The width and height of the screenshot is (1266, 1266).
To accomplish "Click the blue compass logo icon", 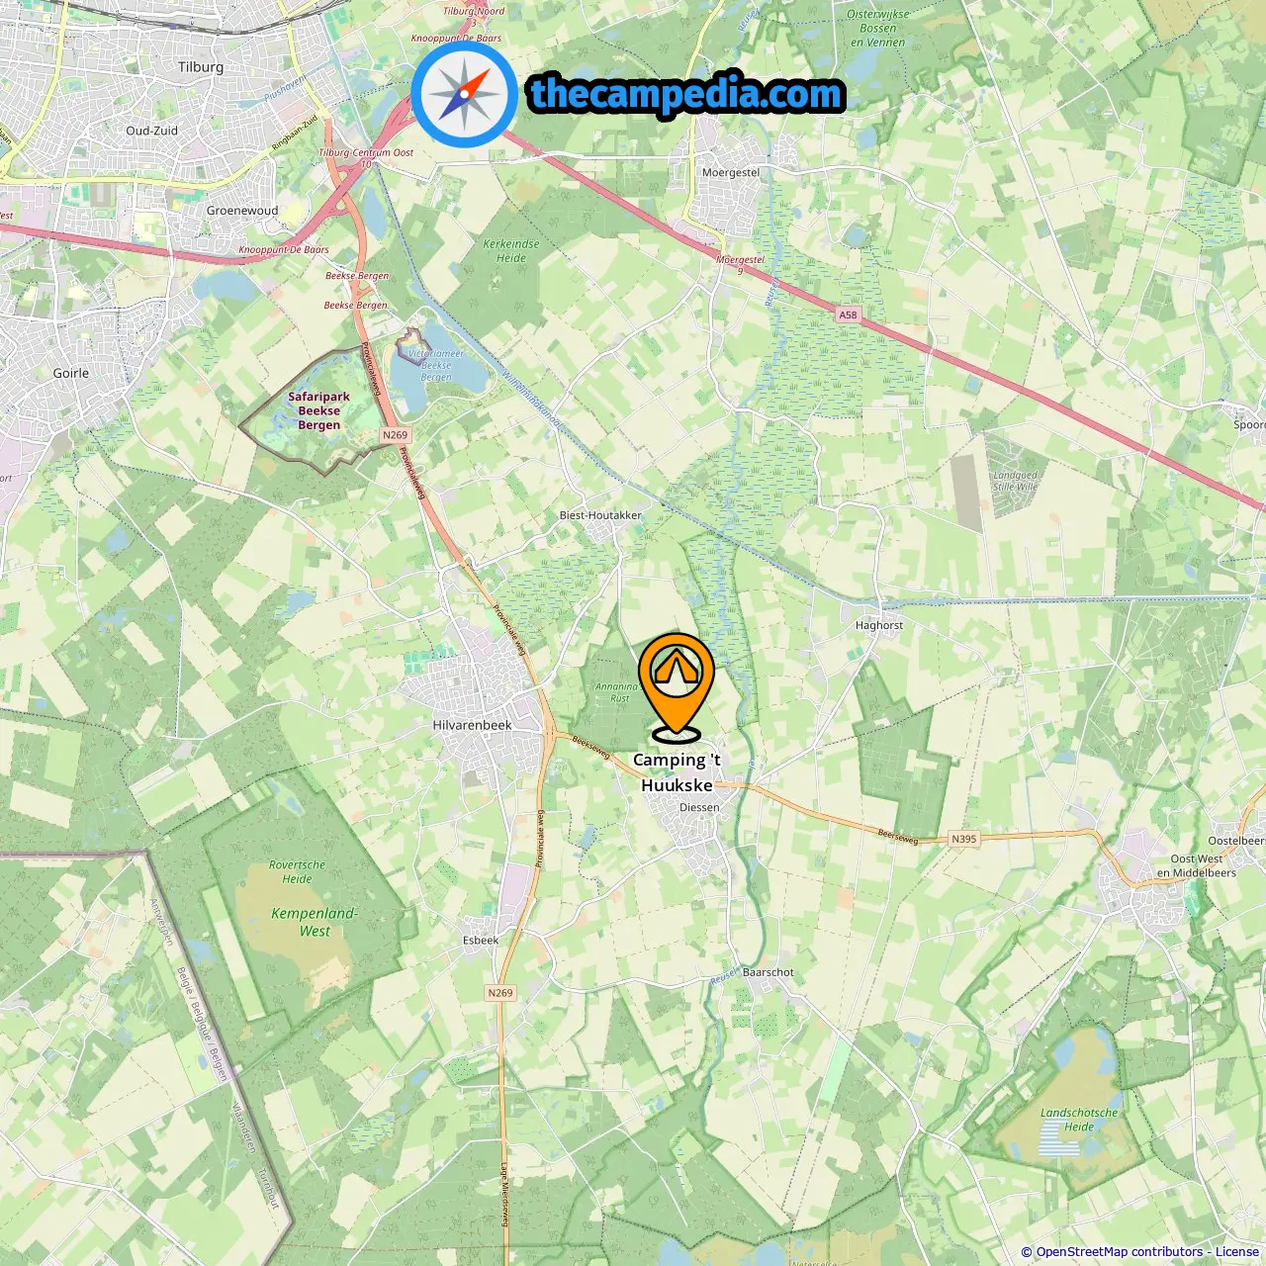I will pos(464,94).
